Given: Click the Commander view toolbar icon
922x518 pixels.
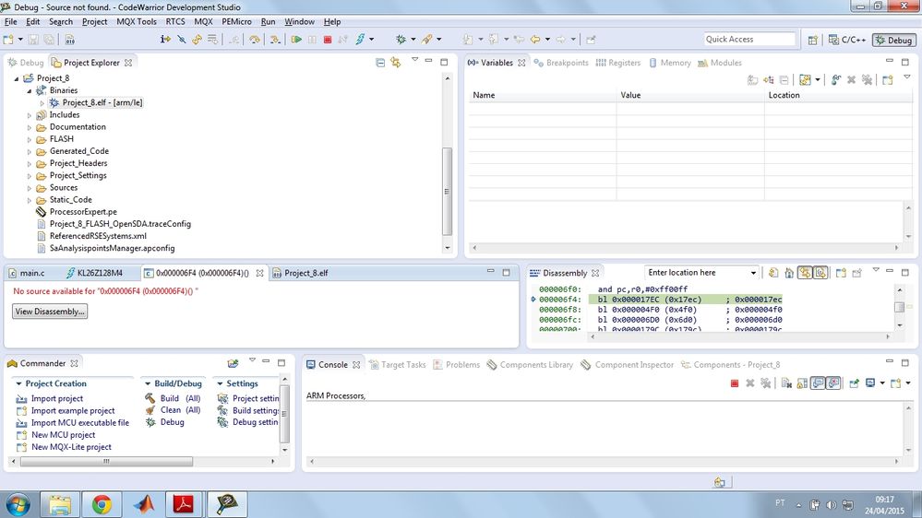Looking at the screenshot, I should [233, 363].
